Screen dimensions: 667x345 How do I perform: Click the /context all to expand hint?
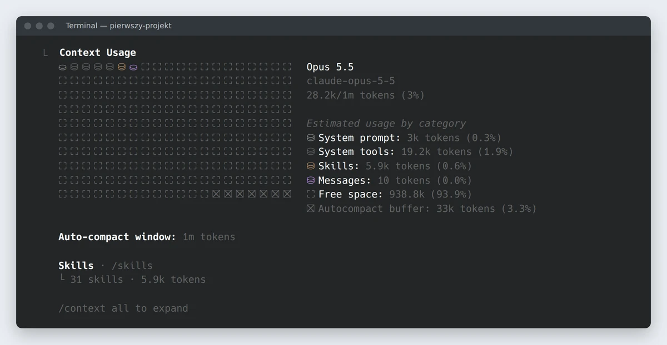click(x=123, y=308)
